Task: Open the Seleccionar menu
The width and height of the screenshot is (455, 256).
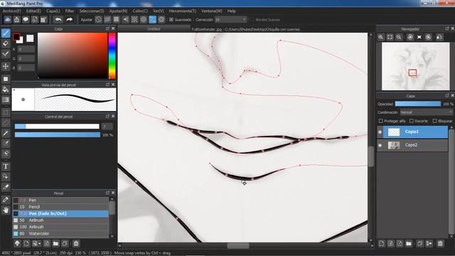Action: click(x=92, y=11)
